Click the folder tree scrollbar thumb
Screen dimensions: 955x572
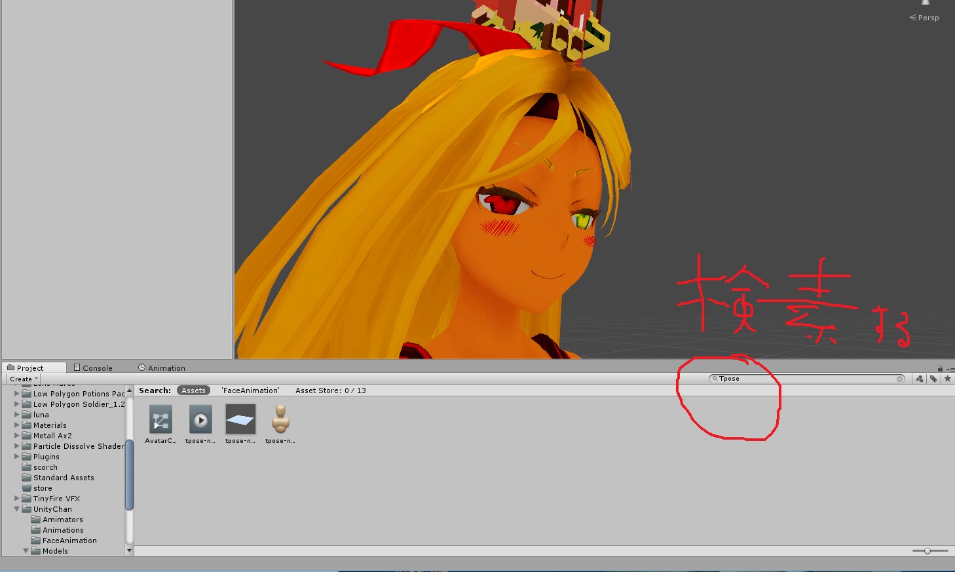(129, 474)
